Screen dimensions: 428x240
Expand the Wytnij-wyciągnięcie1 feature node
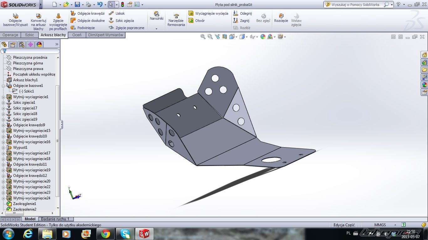pos(3,97)
